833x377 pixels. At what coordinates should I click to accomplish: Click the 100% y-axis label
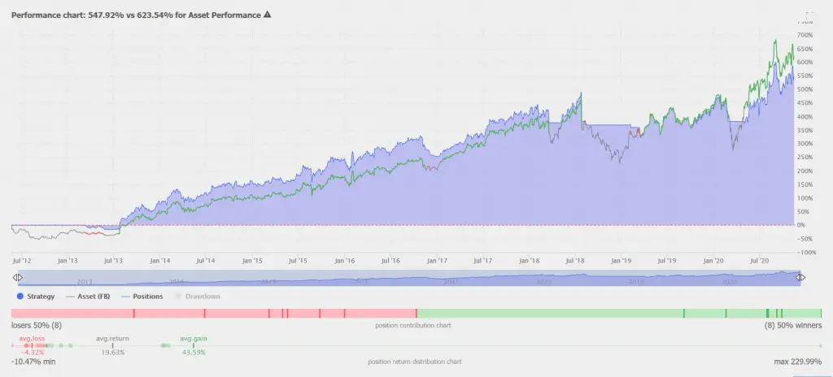pyautogui.click(x=806, y=198)
